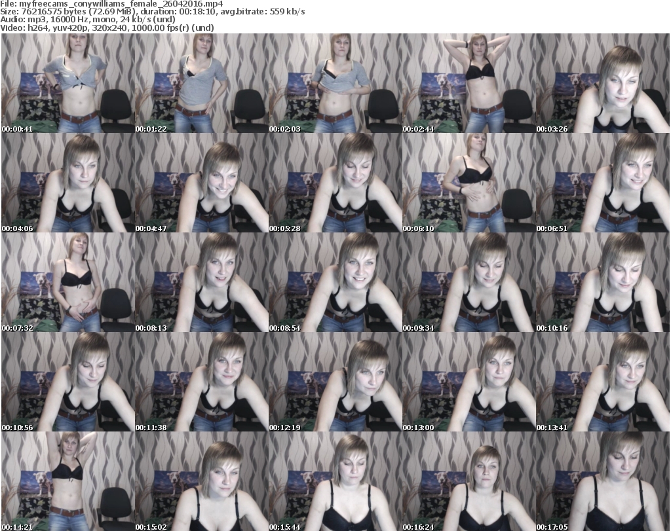Open the thumbnail timestamped 00:13:41
Screen dimensions: 671x531
[x=602, y=381]
